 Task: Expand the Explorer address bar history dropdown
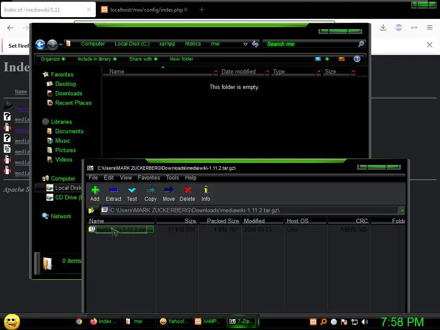[245, 44]
